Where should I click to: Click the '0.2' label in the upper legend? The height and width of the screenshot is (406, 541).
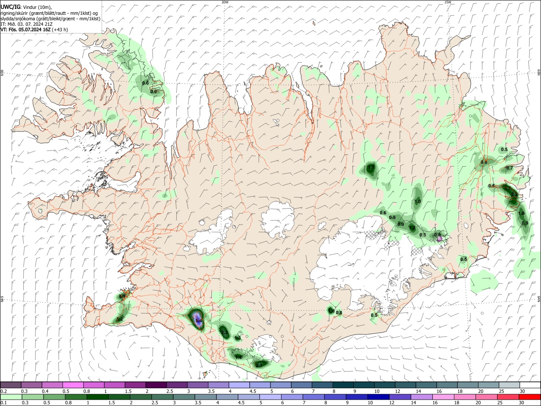point(4,391)
